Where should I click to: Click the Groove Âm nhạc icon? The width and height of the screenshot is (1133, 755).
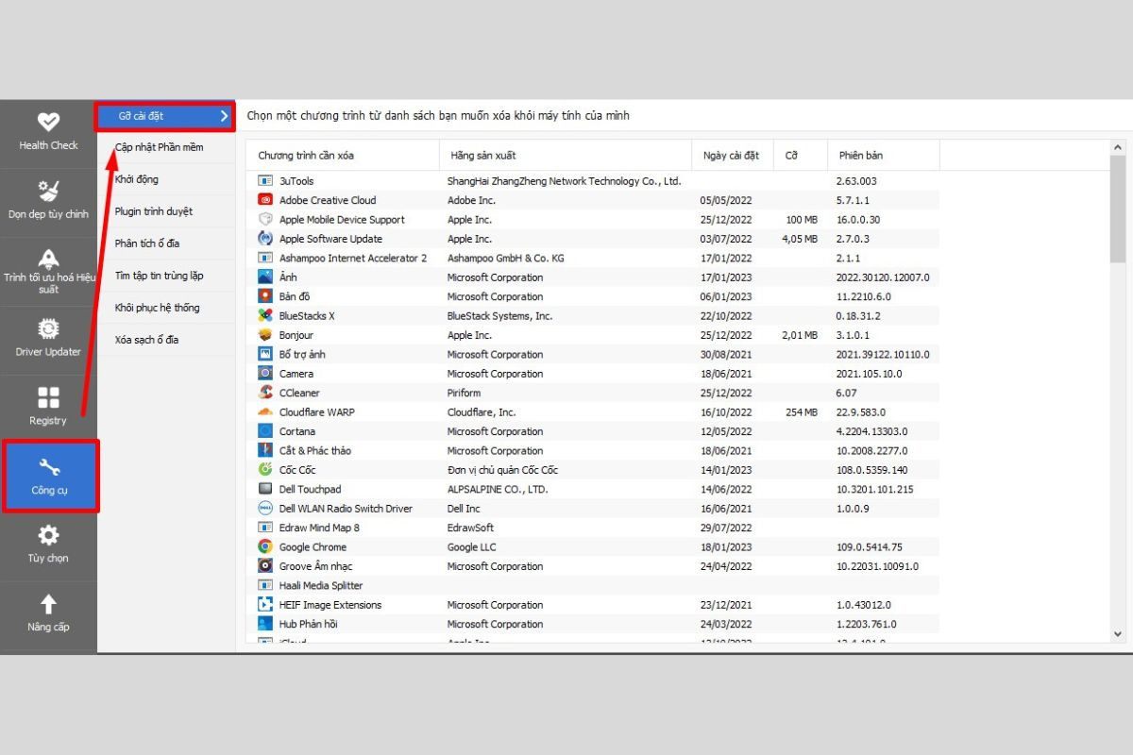(x=265, y=566)
